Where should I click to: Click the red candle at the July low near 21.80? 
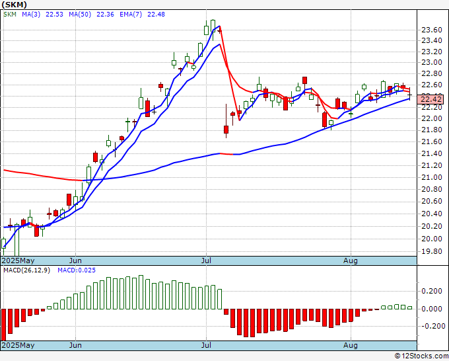click(x=226, y=130)
